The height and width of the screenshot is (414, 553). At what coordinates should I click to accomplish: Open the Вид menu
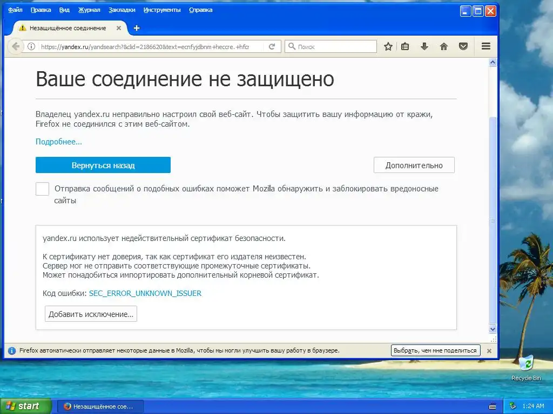(64, 10)
